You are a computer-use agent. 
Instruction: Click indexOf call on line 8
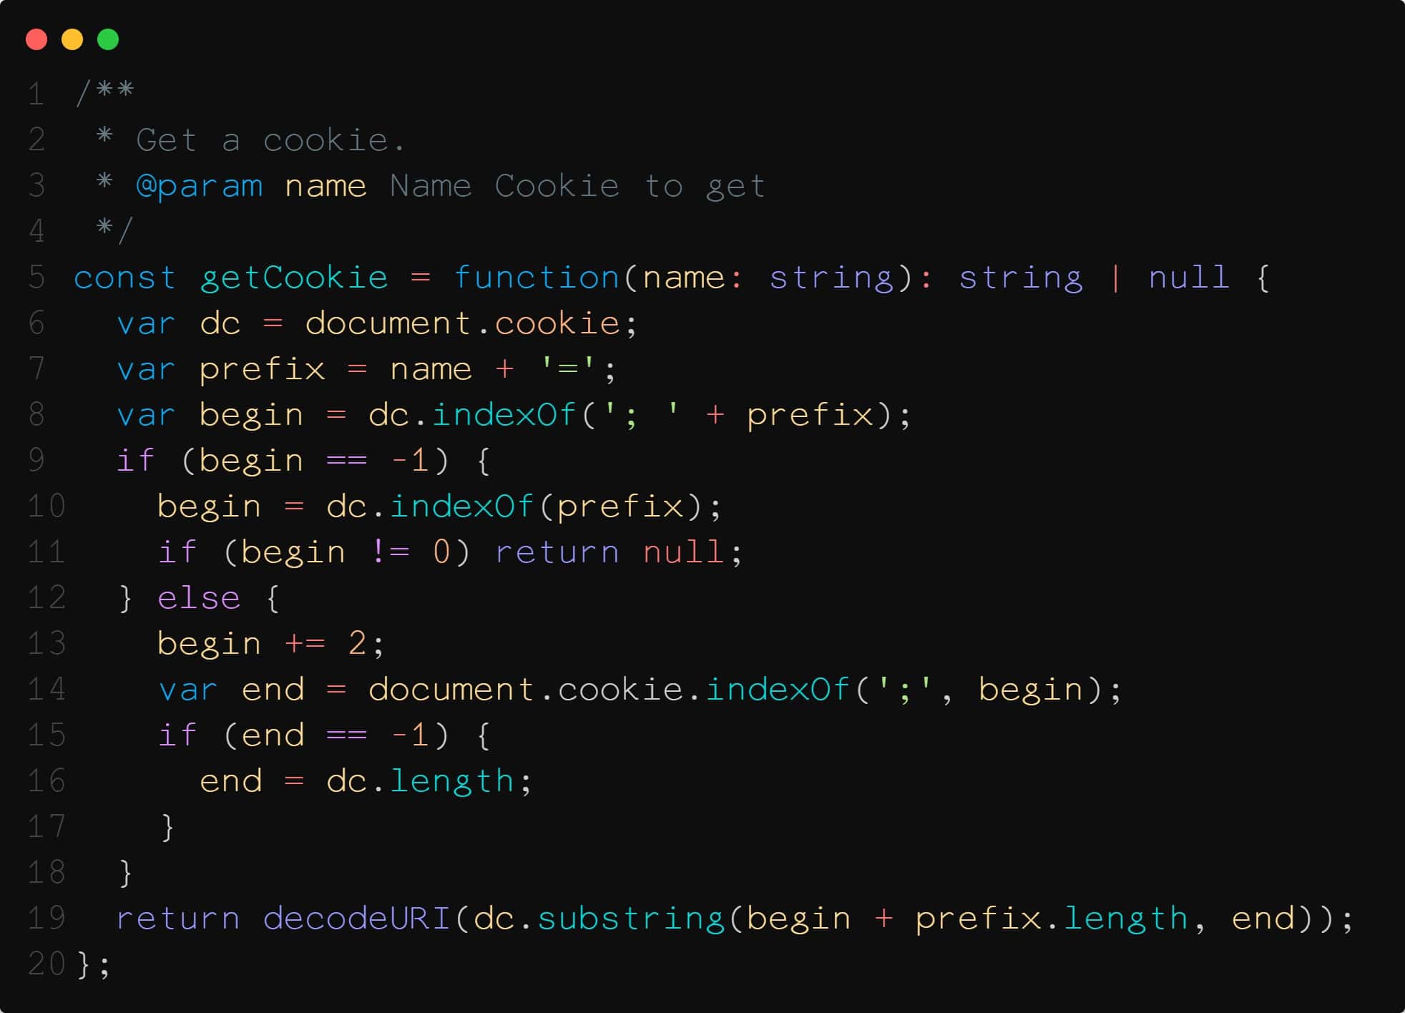(504, 415)
